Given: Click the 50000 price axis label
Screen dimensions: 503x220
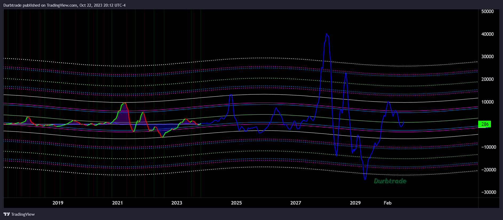Looking at the screenshot, I should tap(488, 11).
